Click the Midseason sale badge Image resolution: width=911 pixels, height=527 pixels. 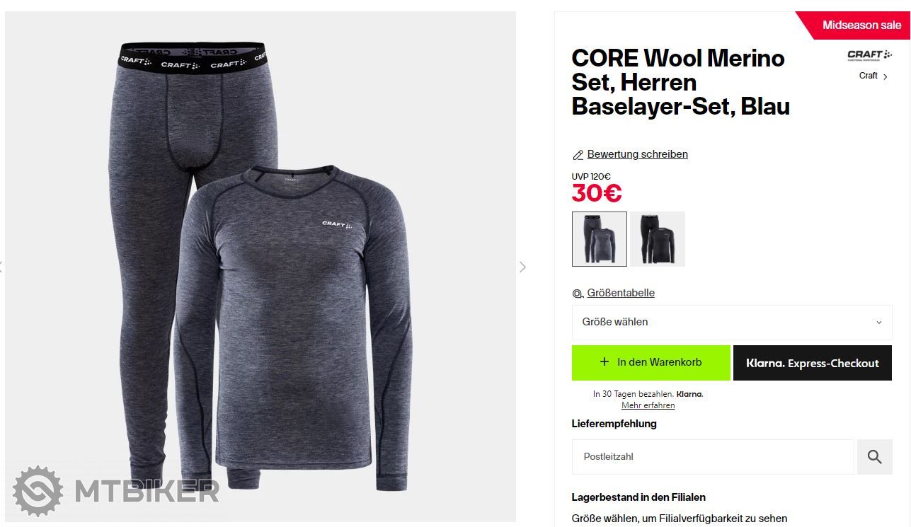[856, 25]
